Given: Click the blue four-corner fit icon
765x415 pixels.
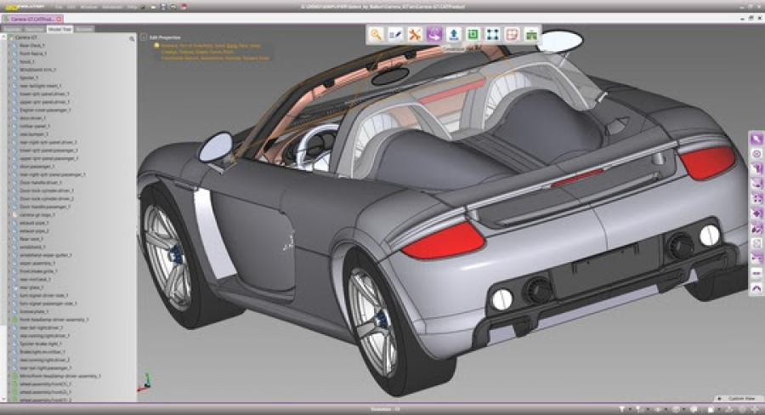Looking at the screenshot, I should 493,35.
